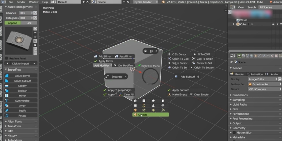Click the Boolean button in Speedflow
This screenshot has width=282, height=141.
21,91
